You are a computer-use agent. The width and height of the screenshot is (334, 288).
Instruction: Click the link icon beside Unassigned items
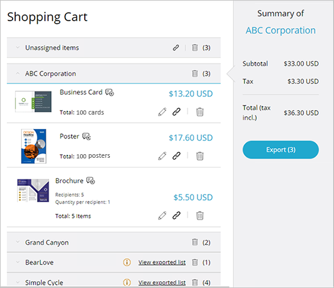(x=176, y=47)
